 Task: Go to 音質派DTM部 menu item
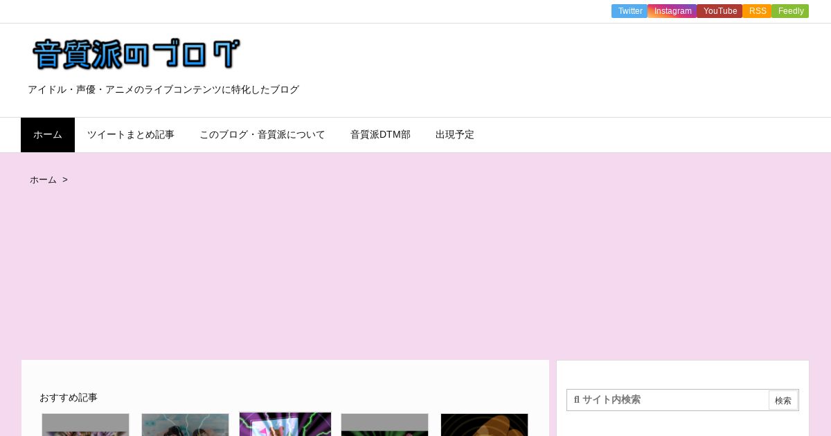[380, 135]
